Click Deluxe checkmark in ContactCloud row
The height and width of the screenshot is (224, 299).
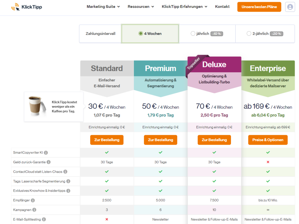pyautogui.click(x=214, y=172)
